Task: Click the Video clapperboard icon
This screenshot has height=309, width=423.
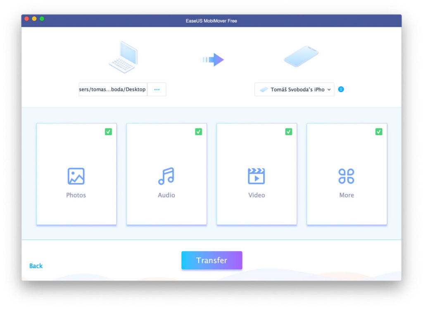Action: coord(256,176)
